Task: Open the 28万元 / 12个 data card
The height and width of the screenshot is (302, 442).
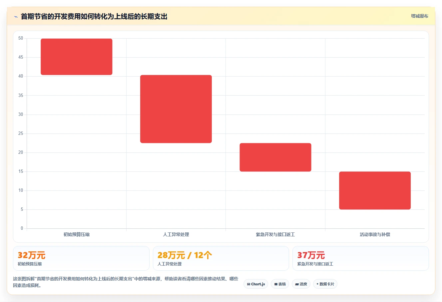Action: point(221,258)
